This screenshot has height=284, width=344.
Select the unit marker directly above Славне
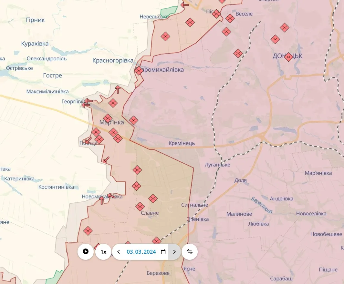140,207
